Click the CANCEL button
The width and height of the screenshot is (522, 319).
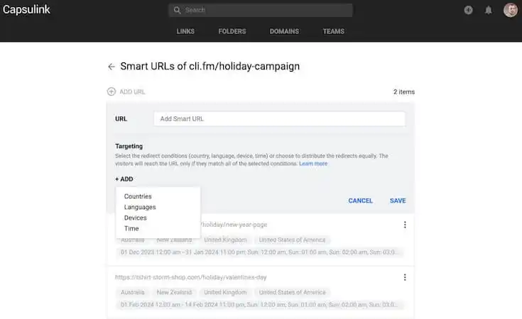tap(360, 201)
